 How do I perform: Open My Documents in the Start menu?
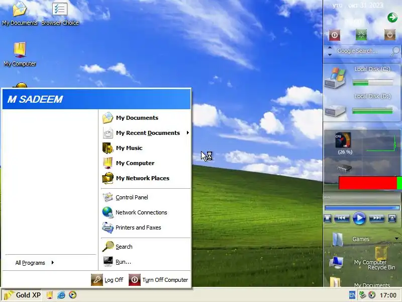tap(146, 118)
